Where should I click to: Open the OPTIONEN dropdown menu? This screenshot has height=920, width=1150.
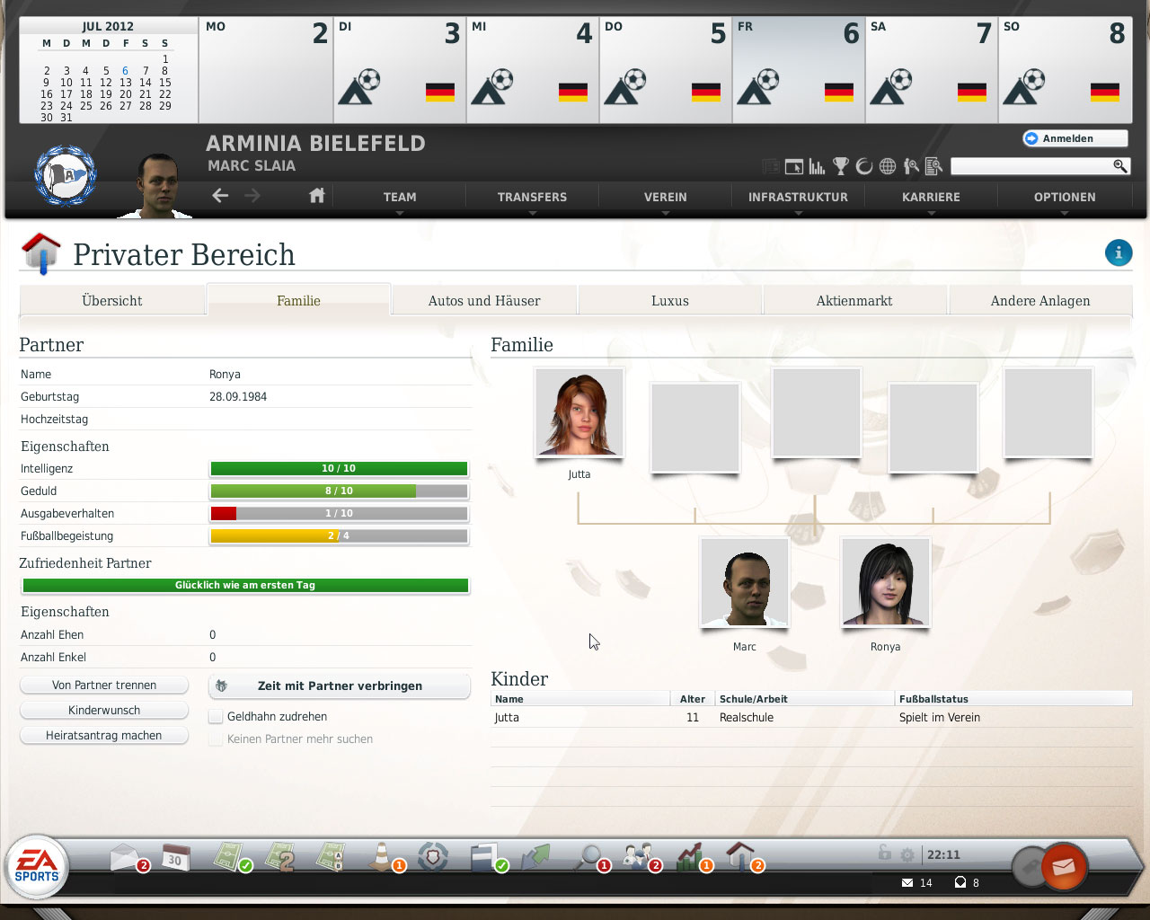pyautogui.click(x=1065, y=197)
